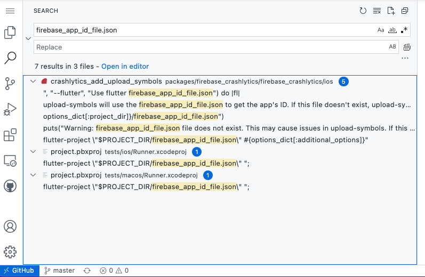Open the Remote Explorer view
Viewport: 425px width, 277px height.
(10, 160)
